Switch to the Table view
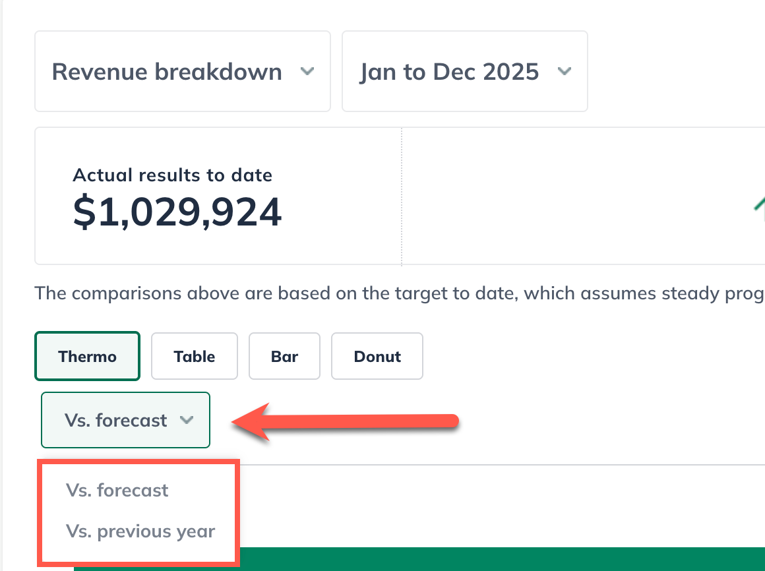The height and width of the screenshot is (571, 765). tap(195, 357)
